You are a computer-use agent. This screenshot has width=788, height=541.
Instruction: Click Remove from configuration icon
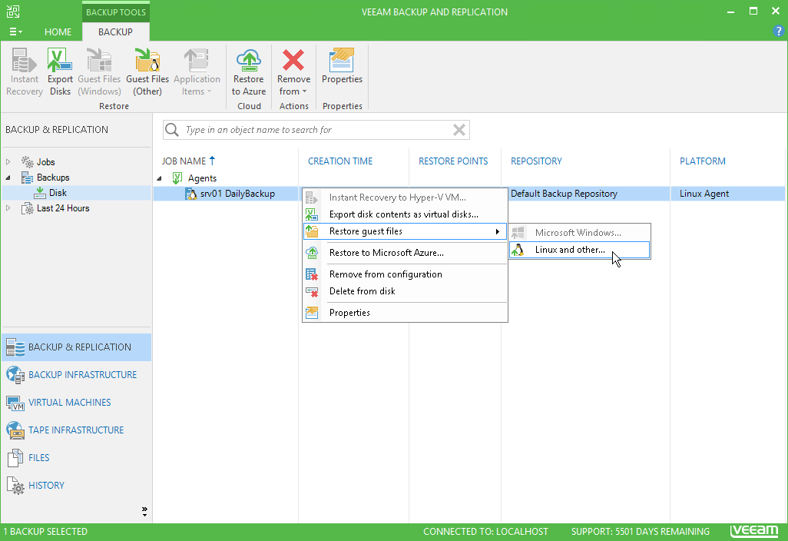(x=312, y=274)
